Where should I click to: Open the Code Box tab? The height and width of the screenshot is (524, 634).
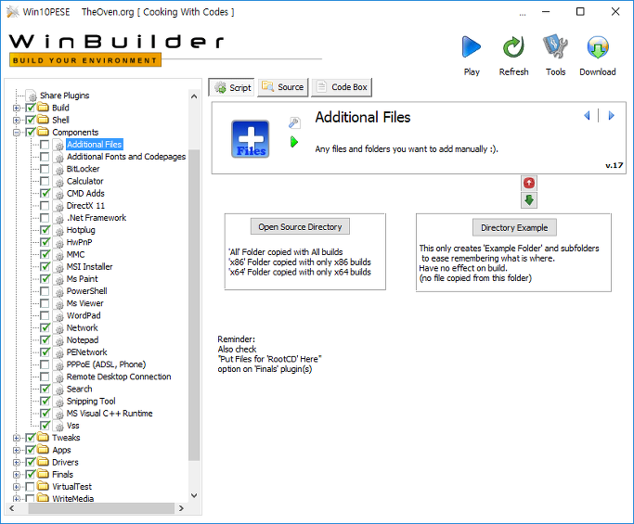342,87
